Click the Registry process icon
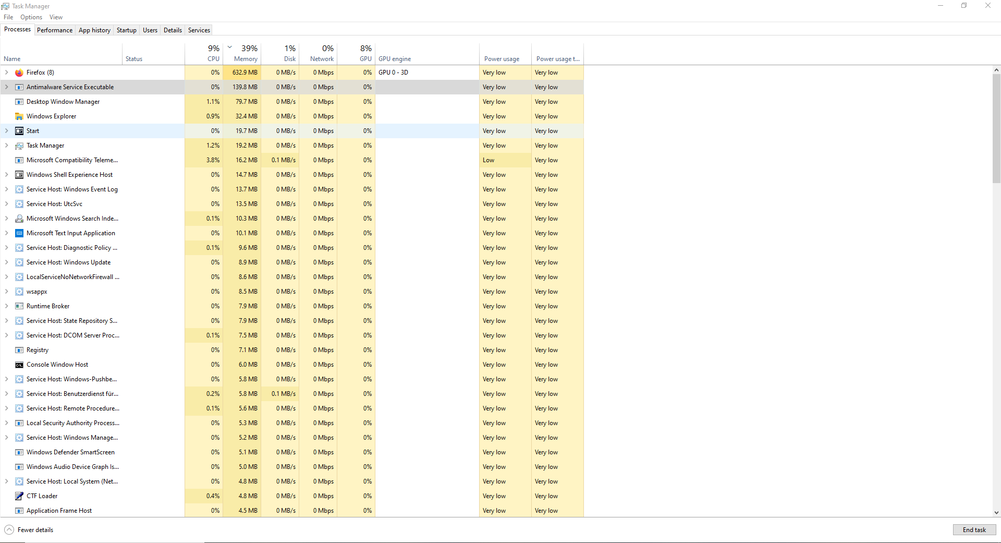This screenshot has height=543, width=1001. click(19, 350)
